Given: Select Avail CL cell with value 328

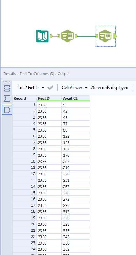Looking at the screenshot, I should [x=76, y=224].
